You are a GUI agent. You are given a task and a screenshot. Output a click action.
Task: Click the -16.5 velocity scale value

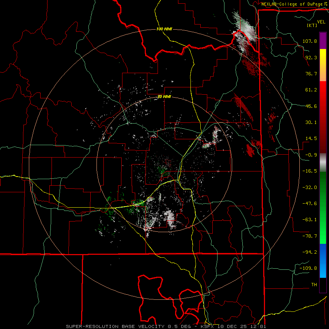[x=310, y=171]
